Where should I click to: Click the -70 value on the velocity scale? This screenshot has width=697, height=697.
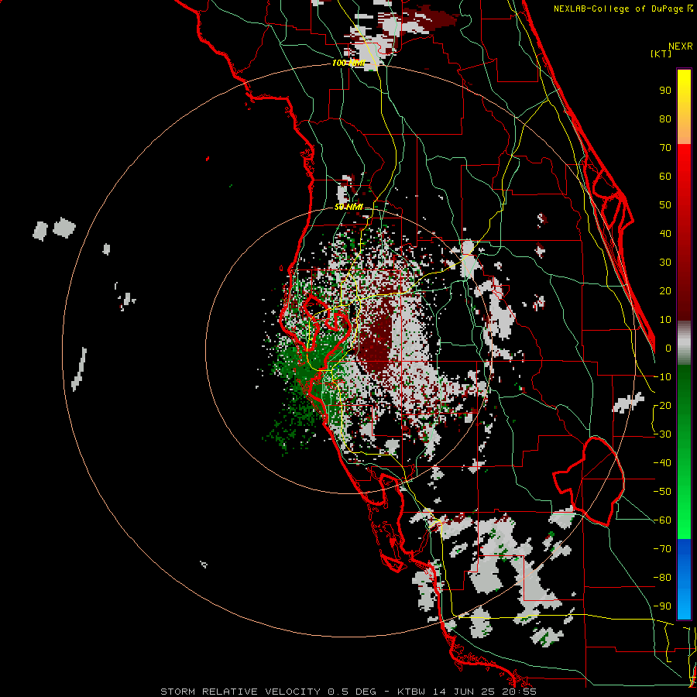point(662,549)
